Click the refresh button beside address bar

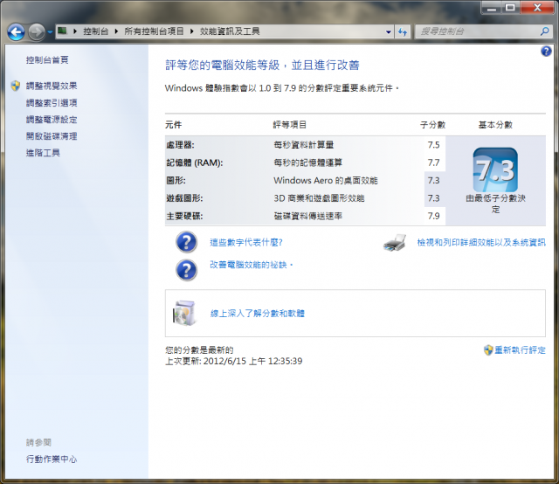click(403, 31)
